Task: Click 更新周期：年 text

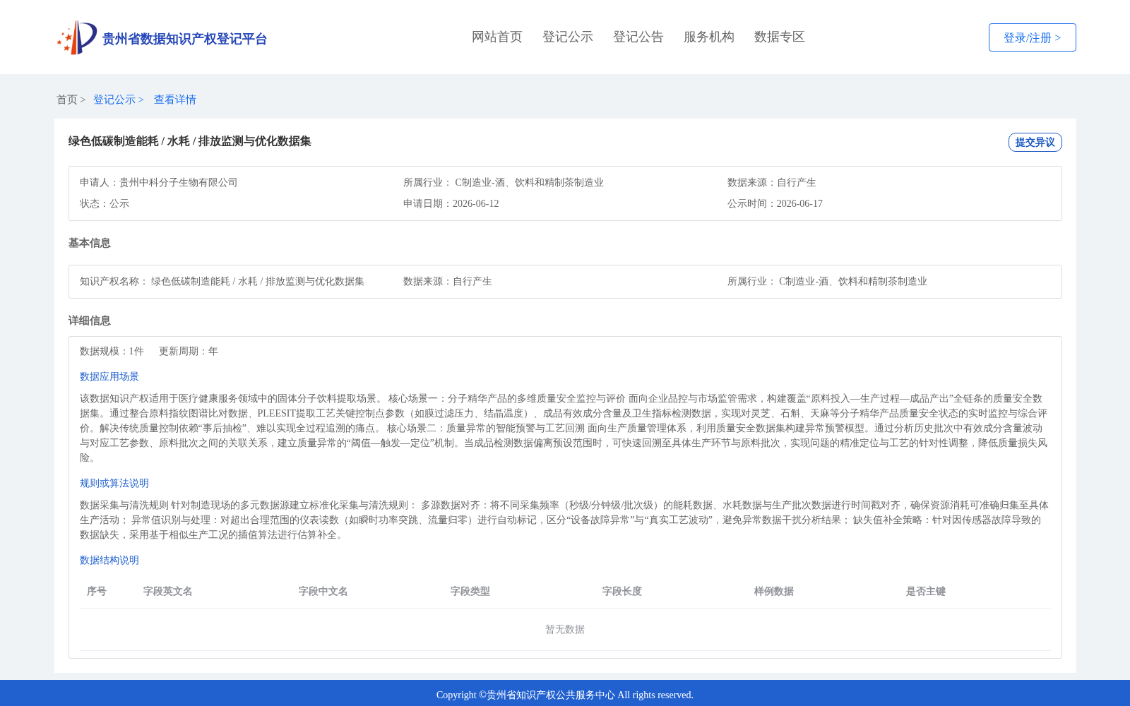Action: pos(189,351)
